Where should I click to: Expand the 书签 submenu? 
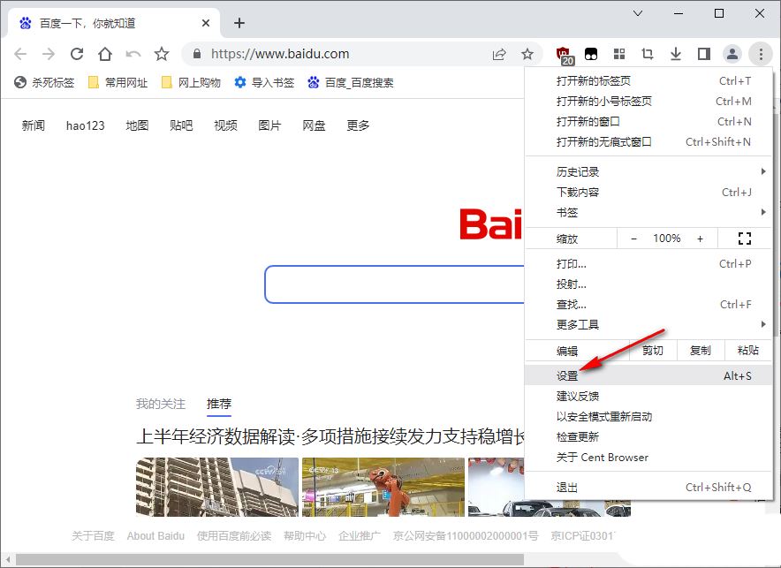point(649,212)
